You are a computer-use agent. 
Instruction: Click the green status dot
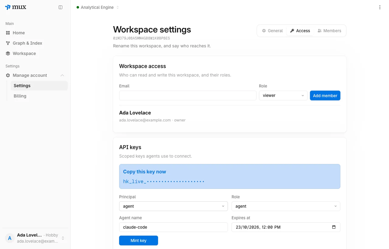[78, 7]
